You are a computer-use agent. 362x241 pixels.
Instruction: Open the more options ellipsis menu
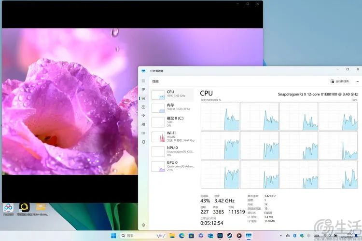click(x=357, y=81)
